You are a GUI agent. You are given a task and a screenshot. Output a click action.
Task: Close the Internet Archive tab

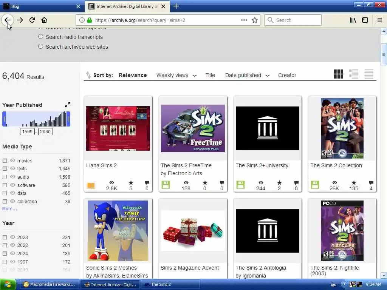coord(163,6)
